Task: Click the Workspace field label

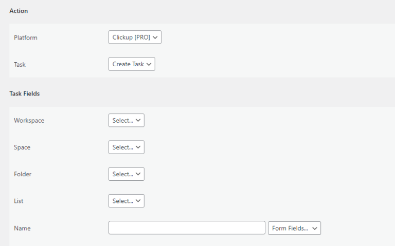Action: click(29, 121)
